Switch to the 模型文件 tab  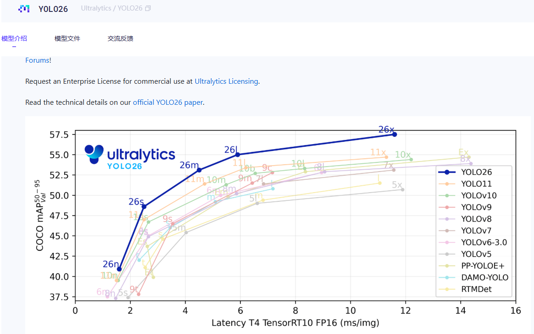click(x=67, y=38)
